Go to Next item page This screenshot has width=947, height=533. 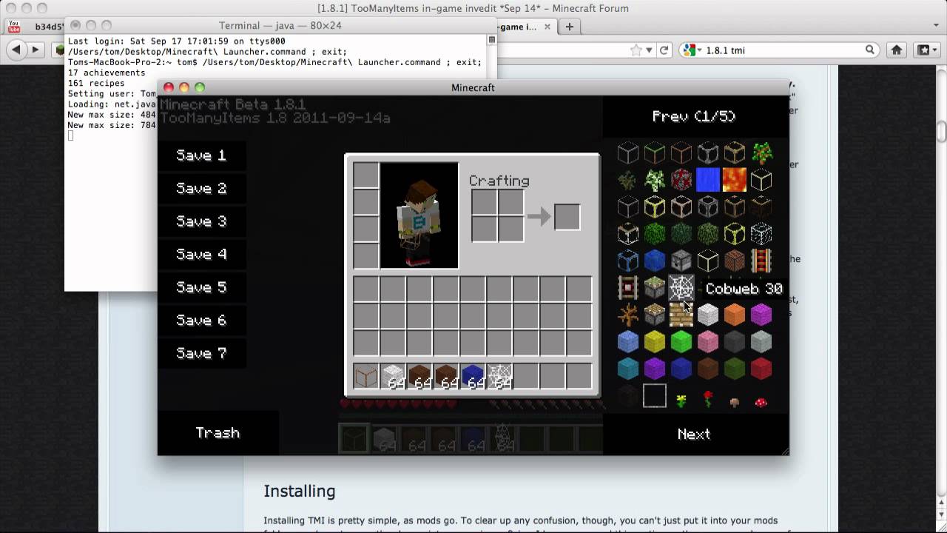pyautogui.click(x=694, y=435)
